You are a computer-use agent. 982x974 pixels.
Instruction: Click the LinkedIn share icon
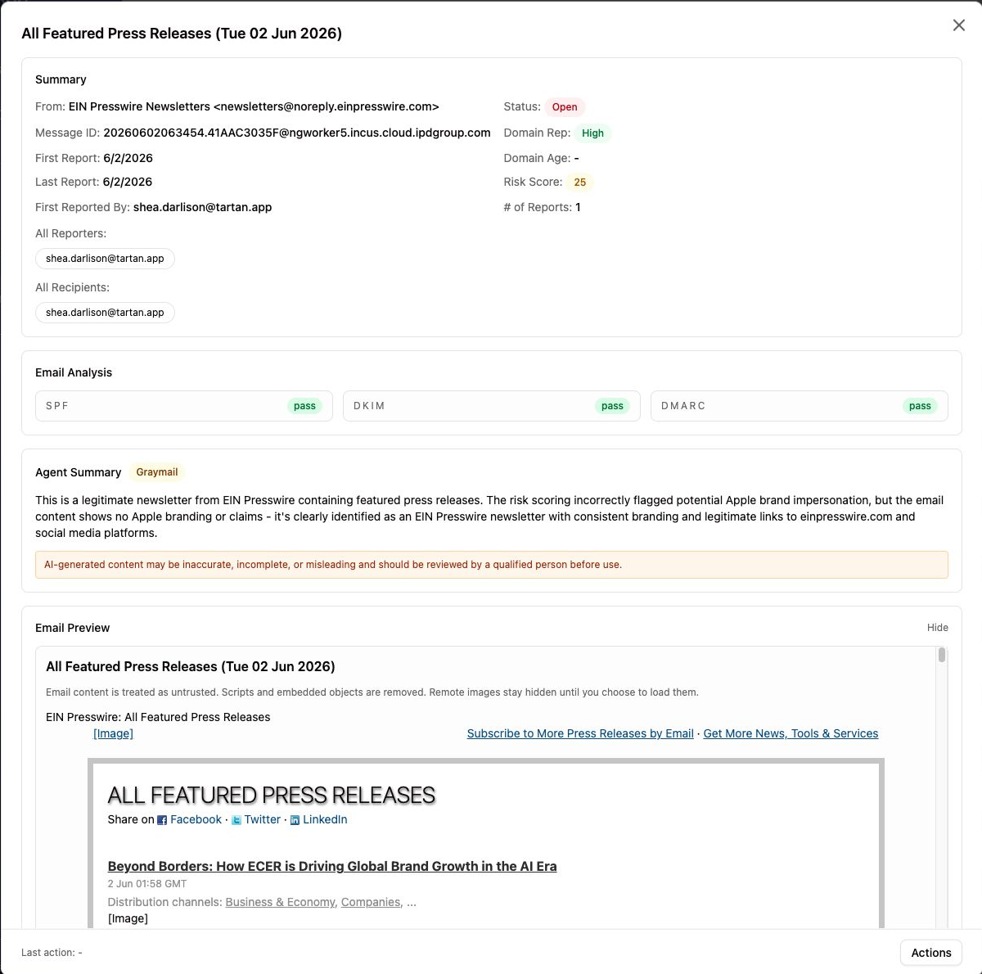[x=295, y=820]
